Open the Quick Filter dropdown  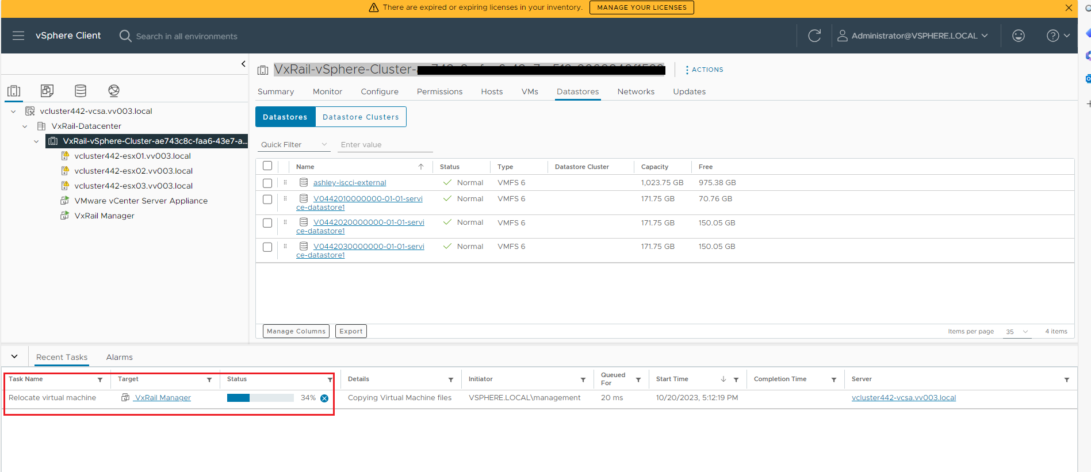(x=294, y=145)
